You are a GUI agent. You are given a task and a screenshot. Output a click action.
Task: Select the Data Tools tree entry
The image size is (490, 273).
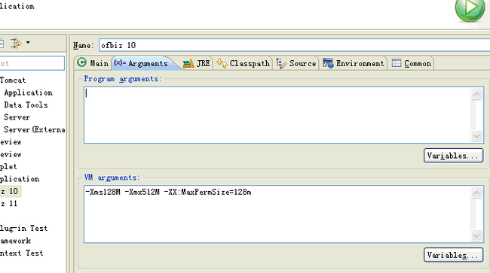pyautogui.click(x=26, y=105)
